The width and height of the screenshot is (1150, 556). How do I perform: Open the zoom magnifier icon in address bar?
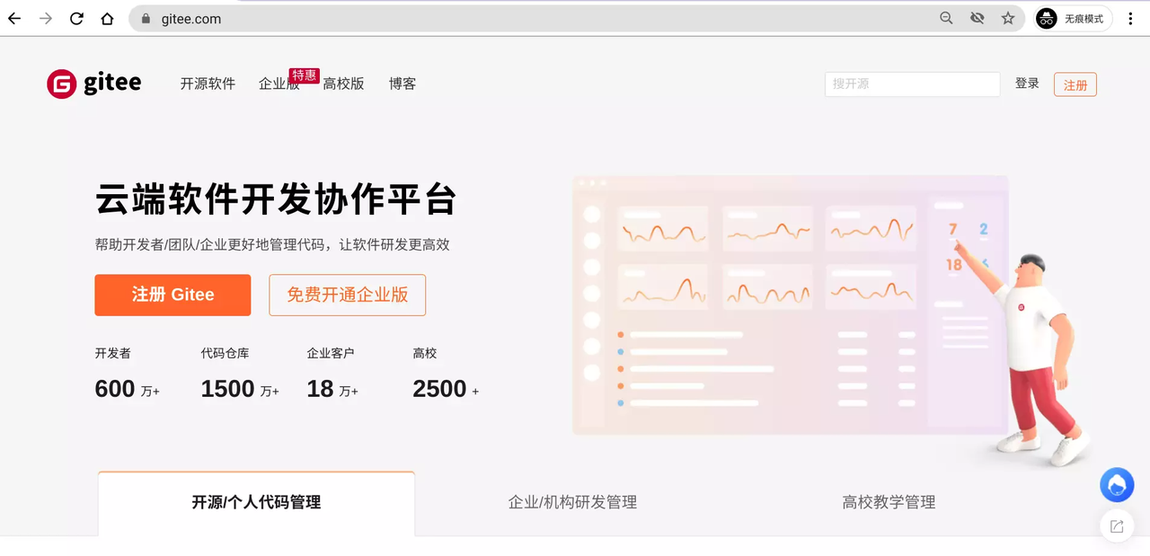pos(946,18)
